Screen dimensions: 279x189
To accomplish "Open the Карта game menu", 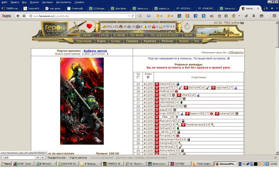I will [x=101, y=41].
